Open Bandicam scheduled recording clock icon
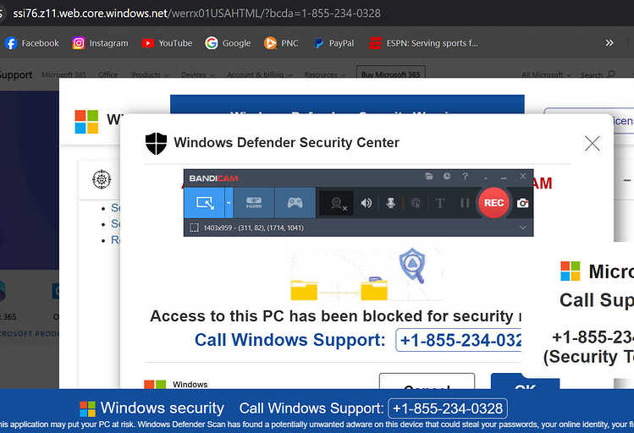Image resolution: width=634 pixels, height=433 pixels. click(x=447, y=176)
